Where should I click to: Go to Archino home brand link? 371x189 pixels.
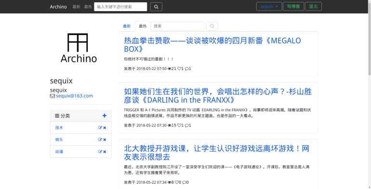click(x=58, y=7)
